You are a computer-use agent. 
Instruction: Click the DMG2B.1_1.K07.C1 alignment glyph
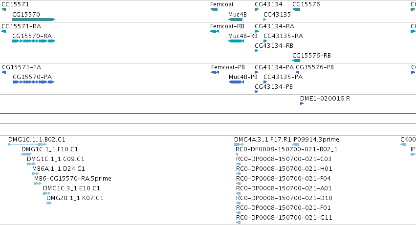49,203
